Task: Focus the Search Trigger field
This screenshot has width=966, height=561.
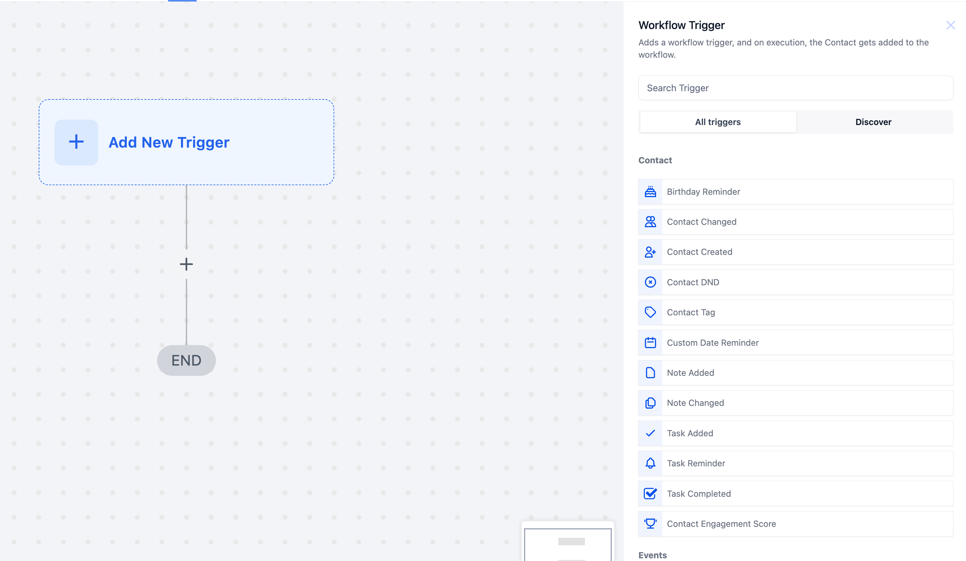Action: [x=795, y=88]
